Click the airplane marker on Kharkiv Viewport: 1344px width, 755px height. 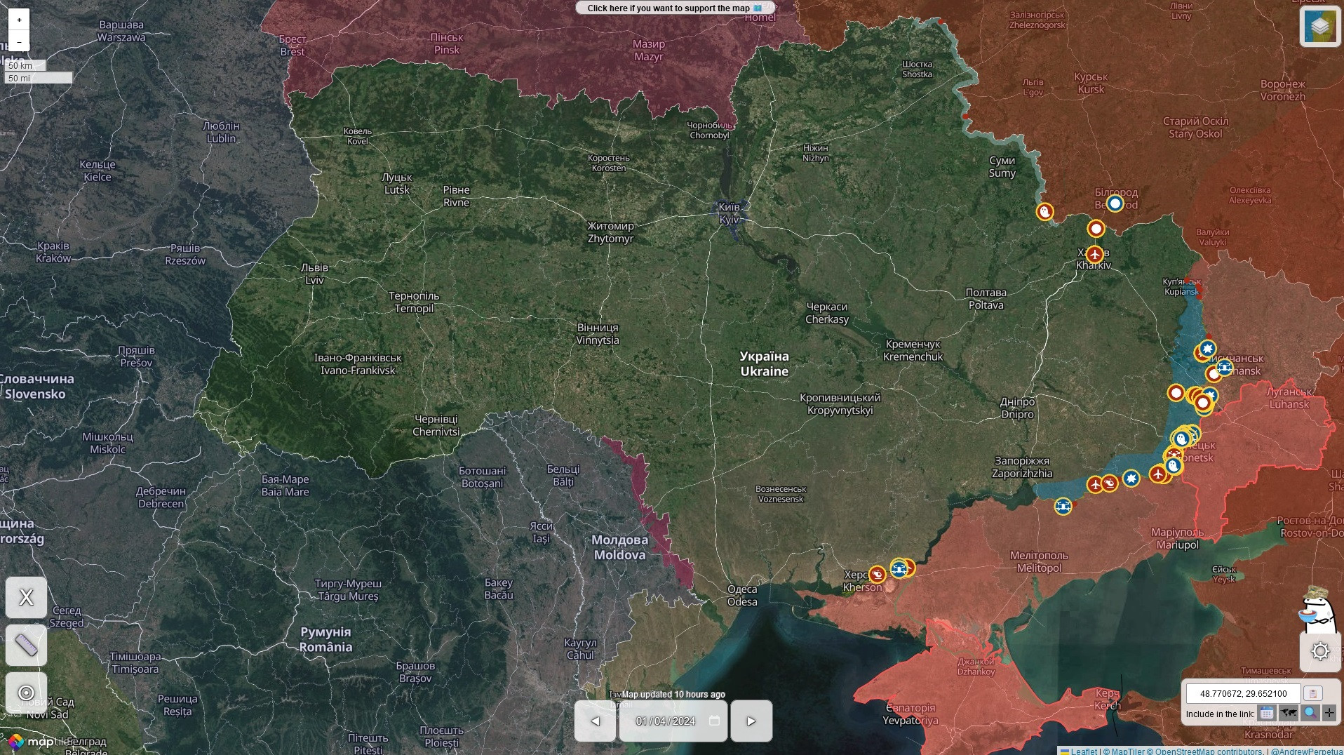(1094, 254)
